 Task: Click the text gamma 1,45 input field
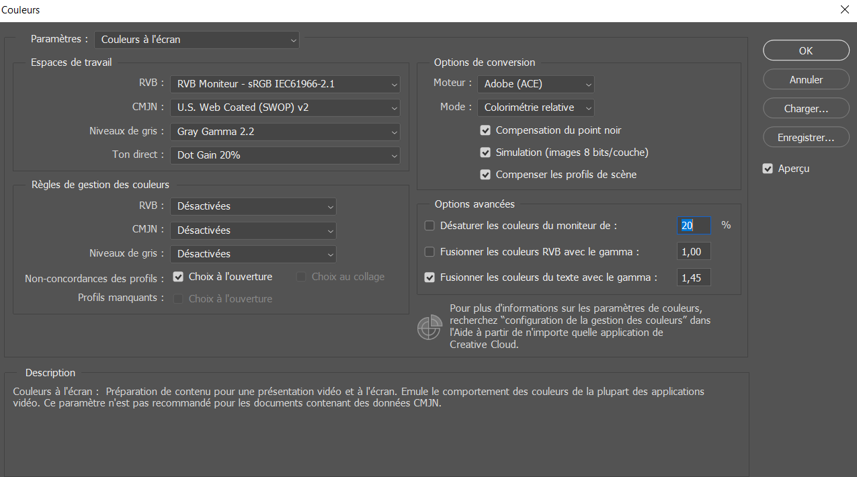pyautogui.click(x=693, y=277)
